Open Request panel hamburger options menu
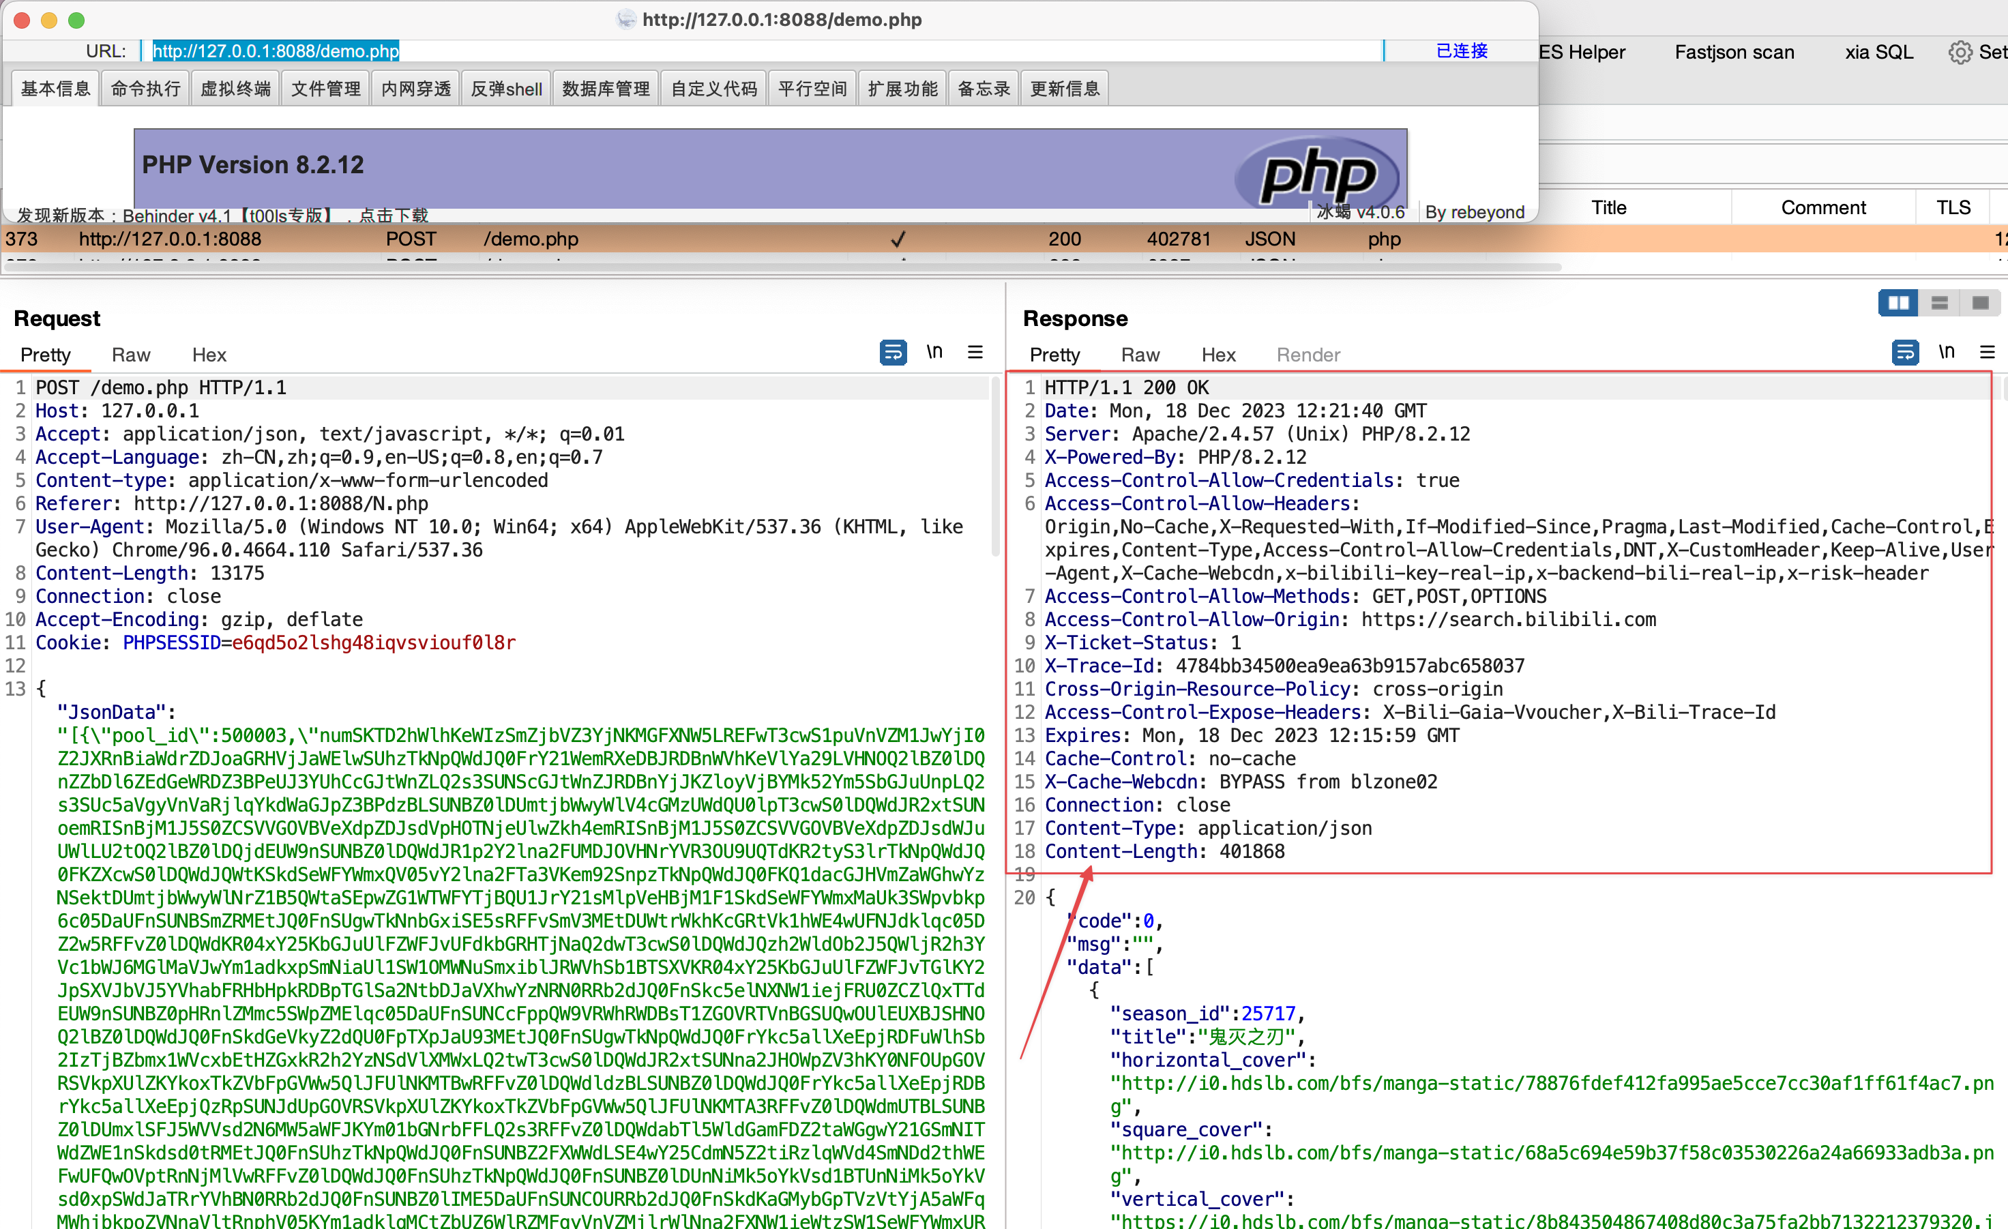This screenshot has width=2008, height=1229. [975, 352]
